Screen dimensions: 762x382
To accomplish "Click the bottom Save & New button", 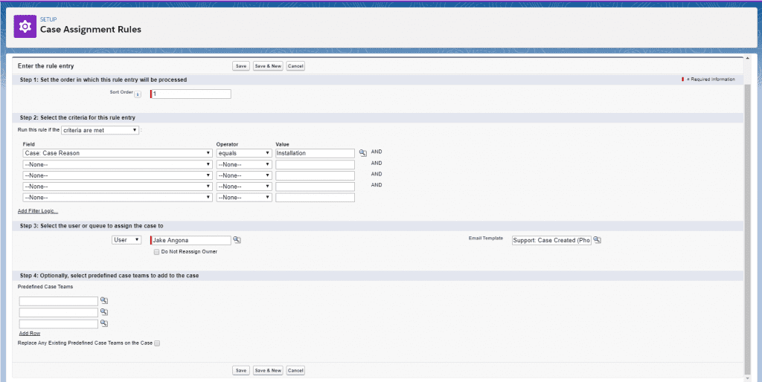I will (268, 370).
